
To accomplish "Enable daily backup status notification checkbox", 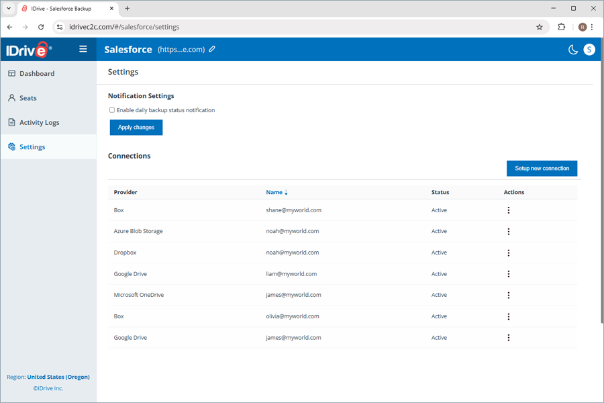I will point(112,110).
